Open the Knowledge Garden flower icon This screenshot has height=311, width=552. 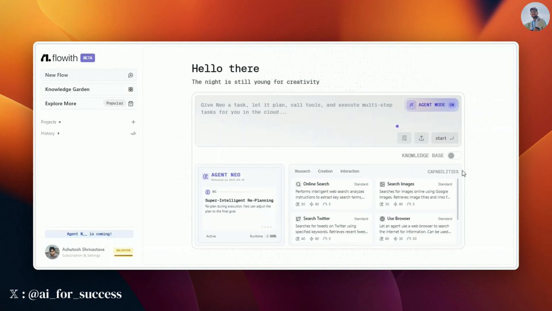pyautogui.click(x=131, y=89)
